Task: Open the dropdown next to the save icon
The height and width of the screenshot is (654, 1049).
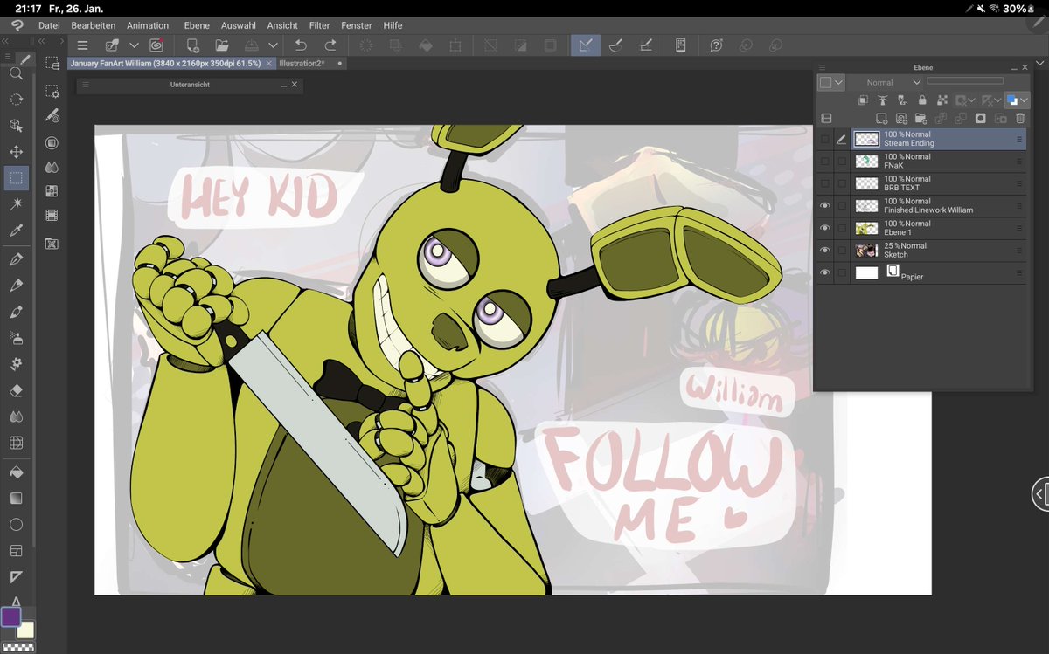Action: [x=272, y=45]
